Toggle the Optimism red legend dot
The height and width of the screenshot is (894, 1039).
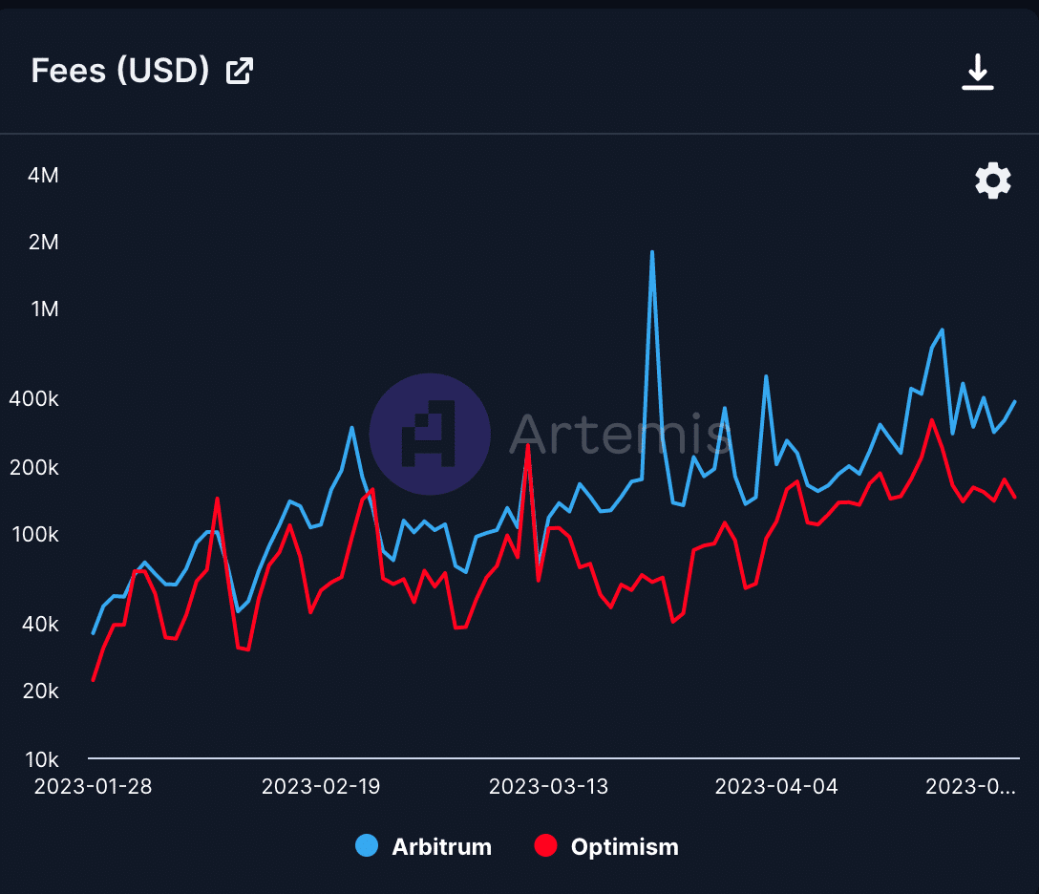click(x=545, y=845)
